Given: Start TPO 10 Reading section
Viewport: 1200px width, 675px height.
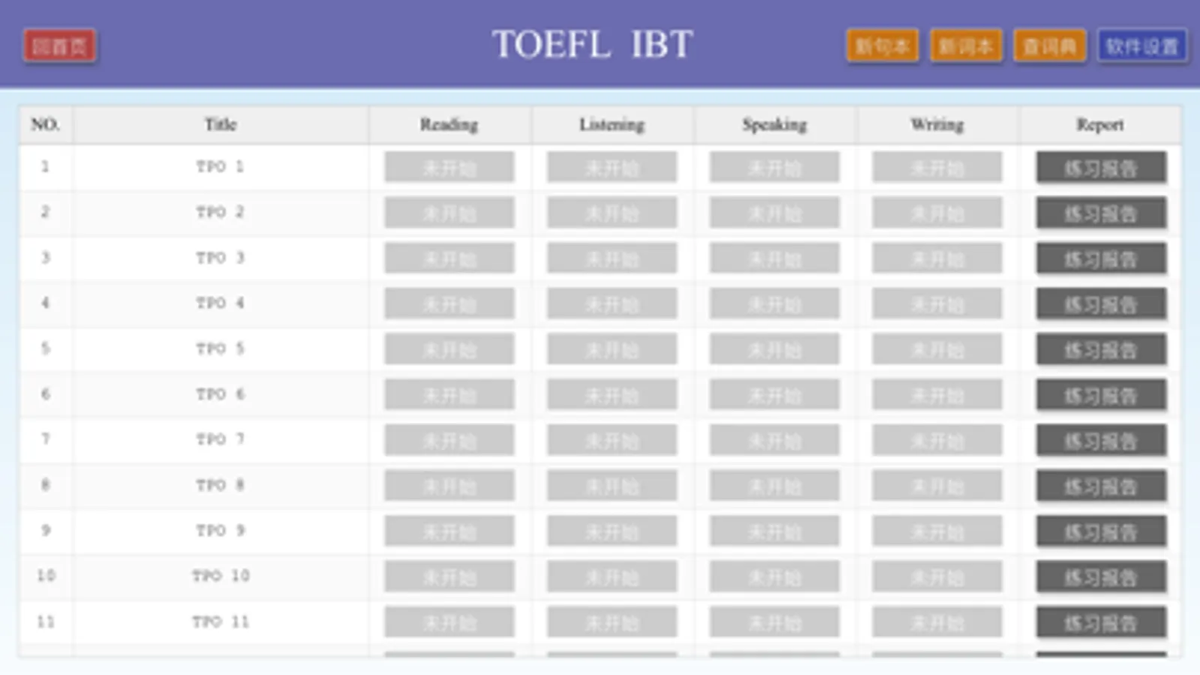Looking at the screenshot, I should (x=450, y=577).
